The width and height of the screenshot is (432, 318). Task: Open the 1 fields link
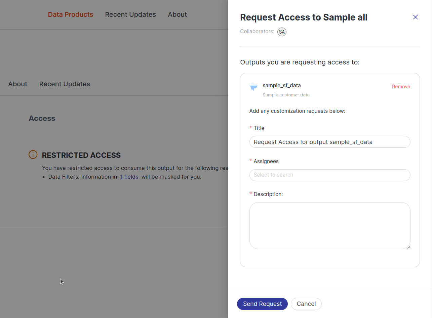[x=129, y=177]
